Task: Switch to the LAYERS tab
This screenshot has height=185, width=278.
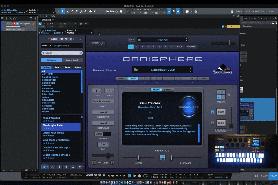Action: coord(168,90)
